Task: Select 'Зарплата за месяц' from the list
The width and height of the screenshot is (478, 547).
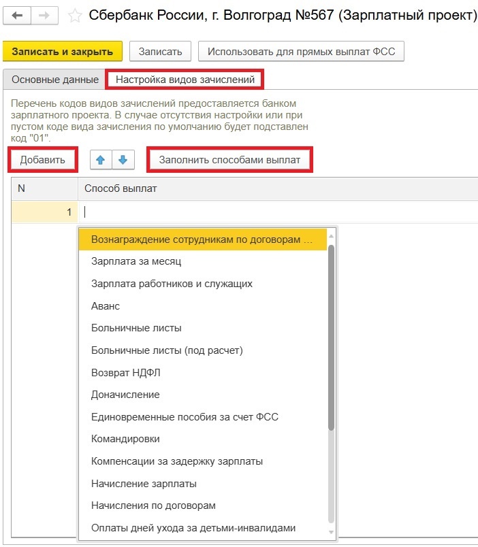Action: (x=202, y=261)
